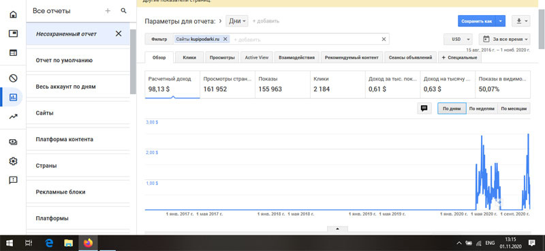Screen dimensions: 545x251
Task: Open Windows Start menu
Action: coord(9,243)
